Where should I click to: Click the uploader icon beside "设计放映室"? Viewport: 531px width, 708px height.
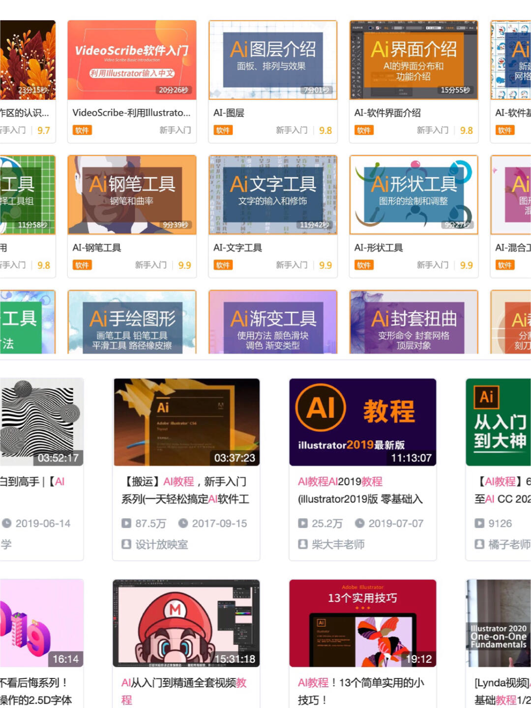click(127, 545)
